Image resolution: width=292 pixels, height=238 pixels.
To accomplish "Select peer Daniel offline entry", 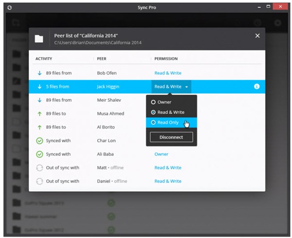I will tap(112, 181).
